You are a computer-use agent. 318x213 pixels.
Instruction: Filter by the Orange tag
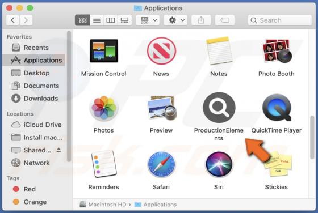pyautogui.click(x=34, y=202)
